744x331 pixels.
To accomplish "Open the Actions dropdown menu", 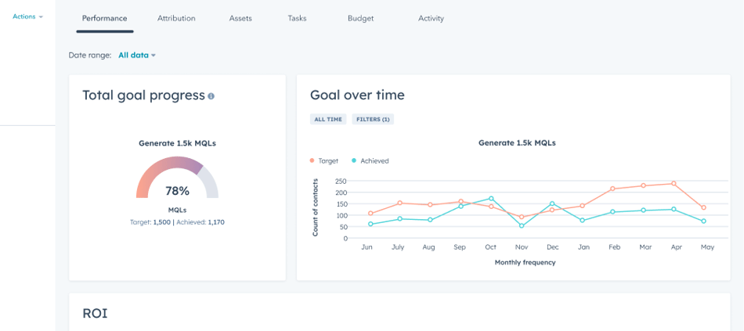I will pos(27,16).
